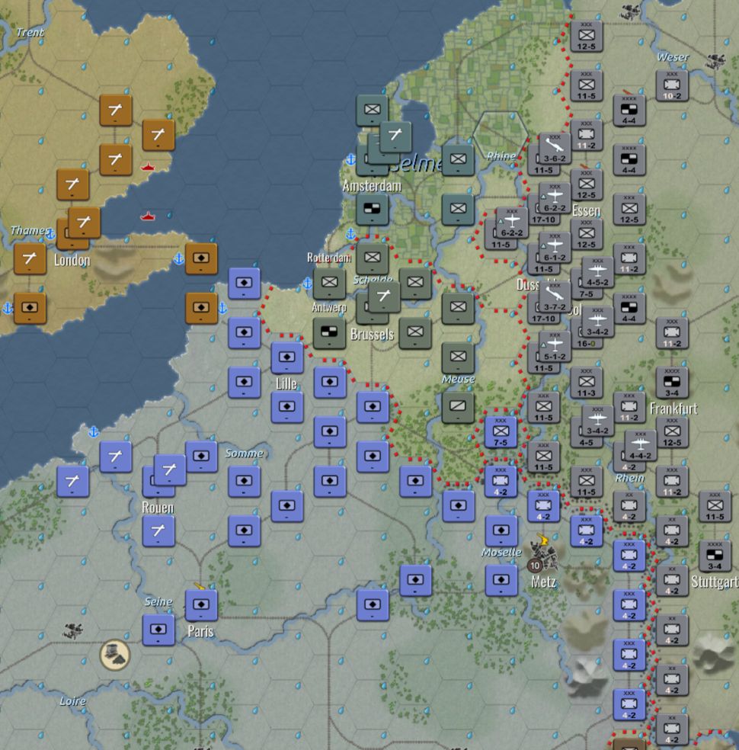Select the 5-1-2 fighter unit

(x=555, y=348)
